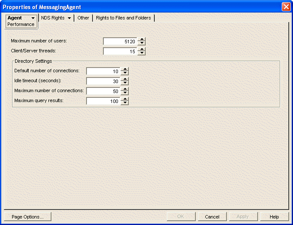The width and height of the screenshot is (293, 225).
Task: Decrease Idle timeout seconds value
Action: pos(124,83)
